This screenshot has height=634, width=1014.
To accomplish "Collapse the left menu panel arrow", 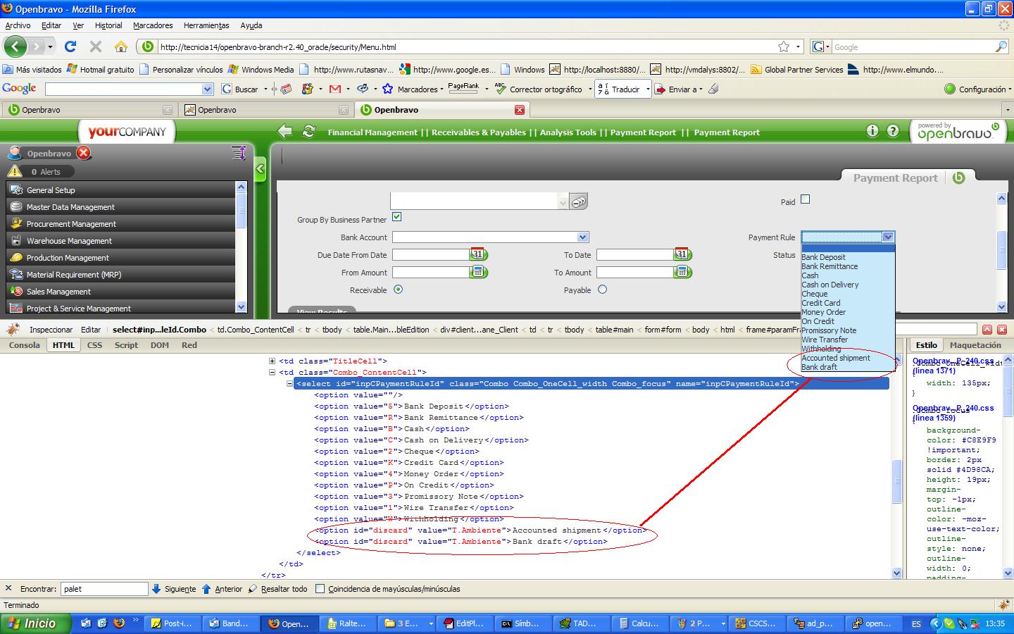I will tap(260, 168).
